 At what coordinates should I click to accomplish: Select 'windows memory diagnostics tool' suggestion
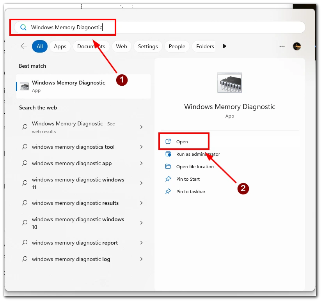83,147
